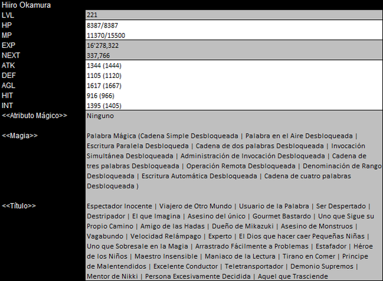
Task: Select the NEXT label
Action: [11, 55]
